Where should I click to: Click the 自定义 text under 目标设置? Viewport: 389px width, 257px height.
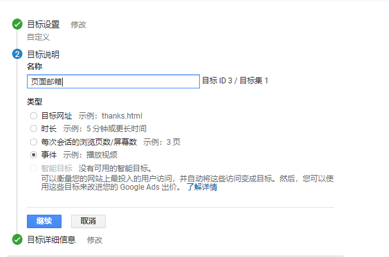38,37
